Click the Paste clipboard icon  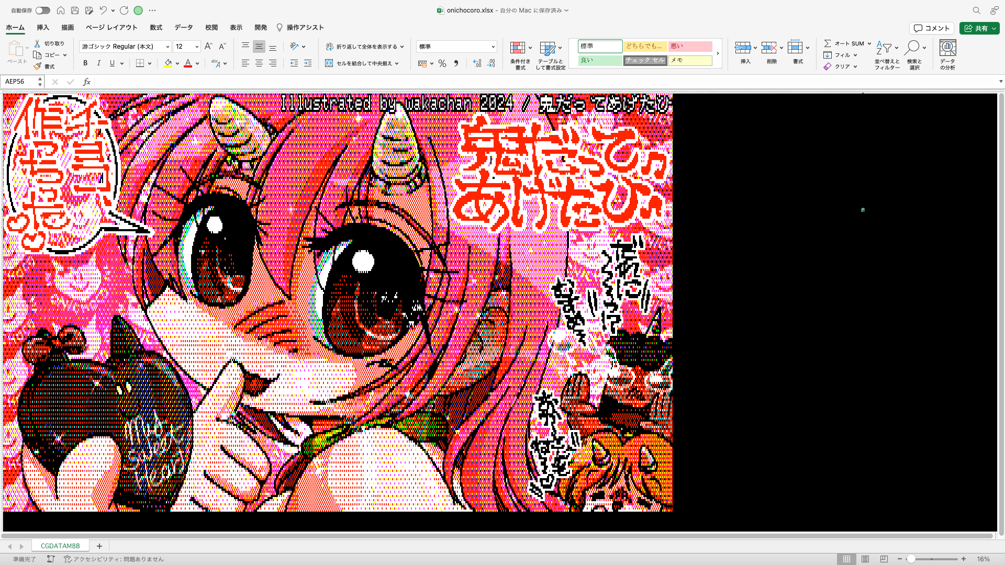point(16,49)
